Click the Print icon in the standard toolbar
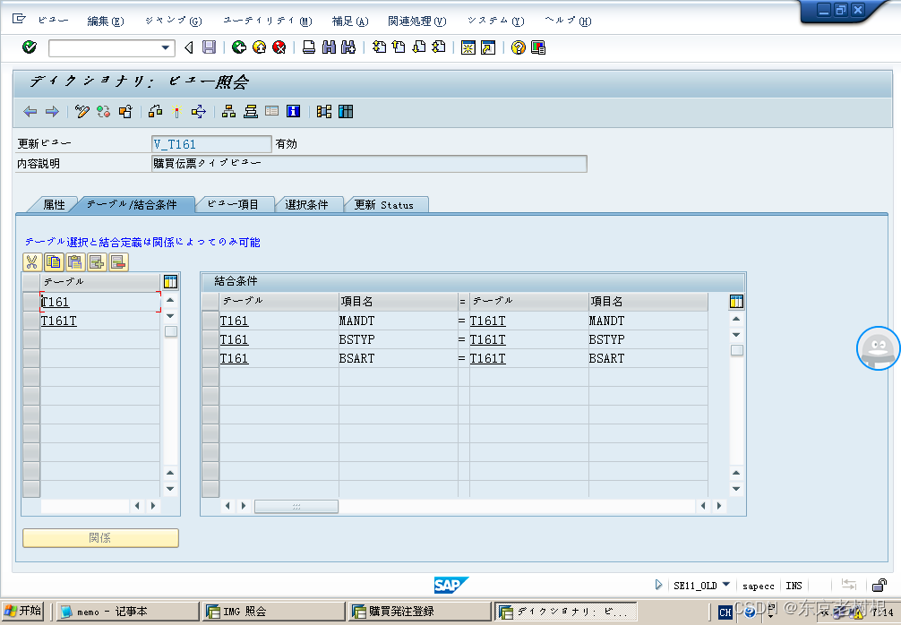The image size is (901, 625). pyautogui.click(x=309, y=47)
